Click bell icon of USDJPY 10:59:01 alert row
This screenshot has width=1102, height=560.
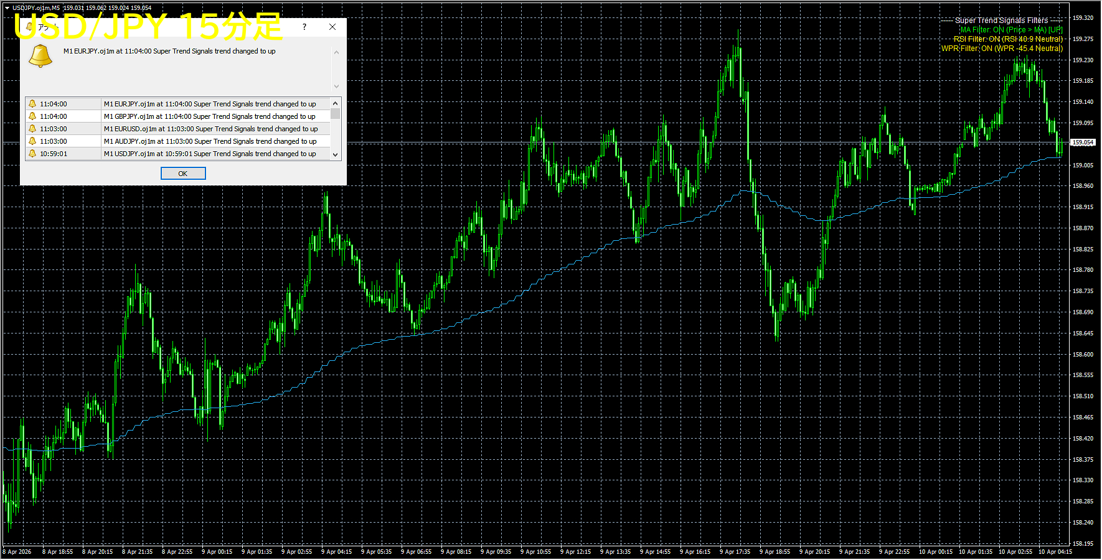pyautogui.click(x=32, y=154)
